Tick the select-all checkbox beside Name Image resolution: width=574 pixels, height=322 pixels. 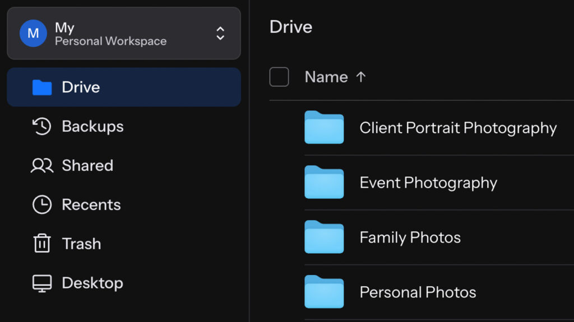pos(279,77)
